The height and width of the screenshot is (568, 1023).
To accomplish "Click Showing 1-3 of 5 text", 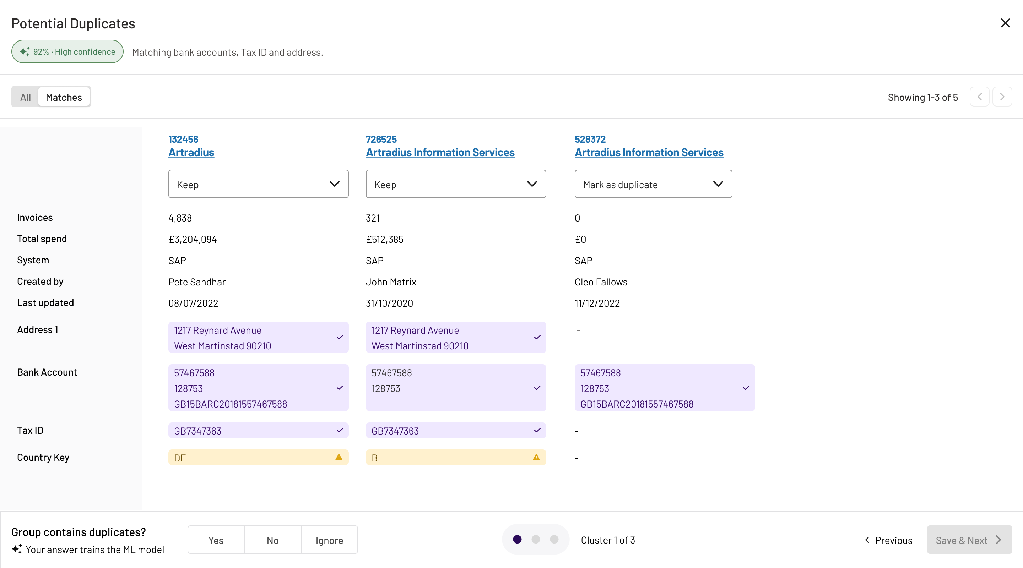I will (922, 97).
